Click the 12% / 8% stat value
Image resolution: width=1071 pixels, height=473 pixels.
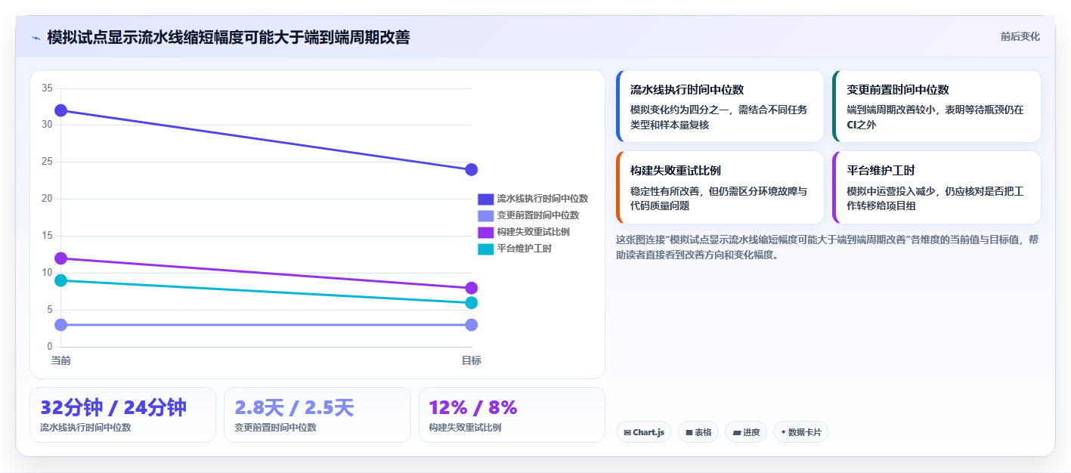[473, 407]
